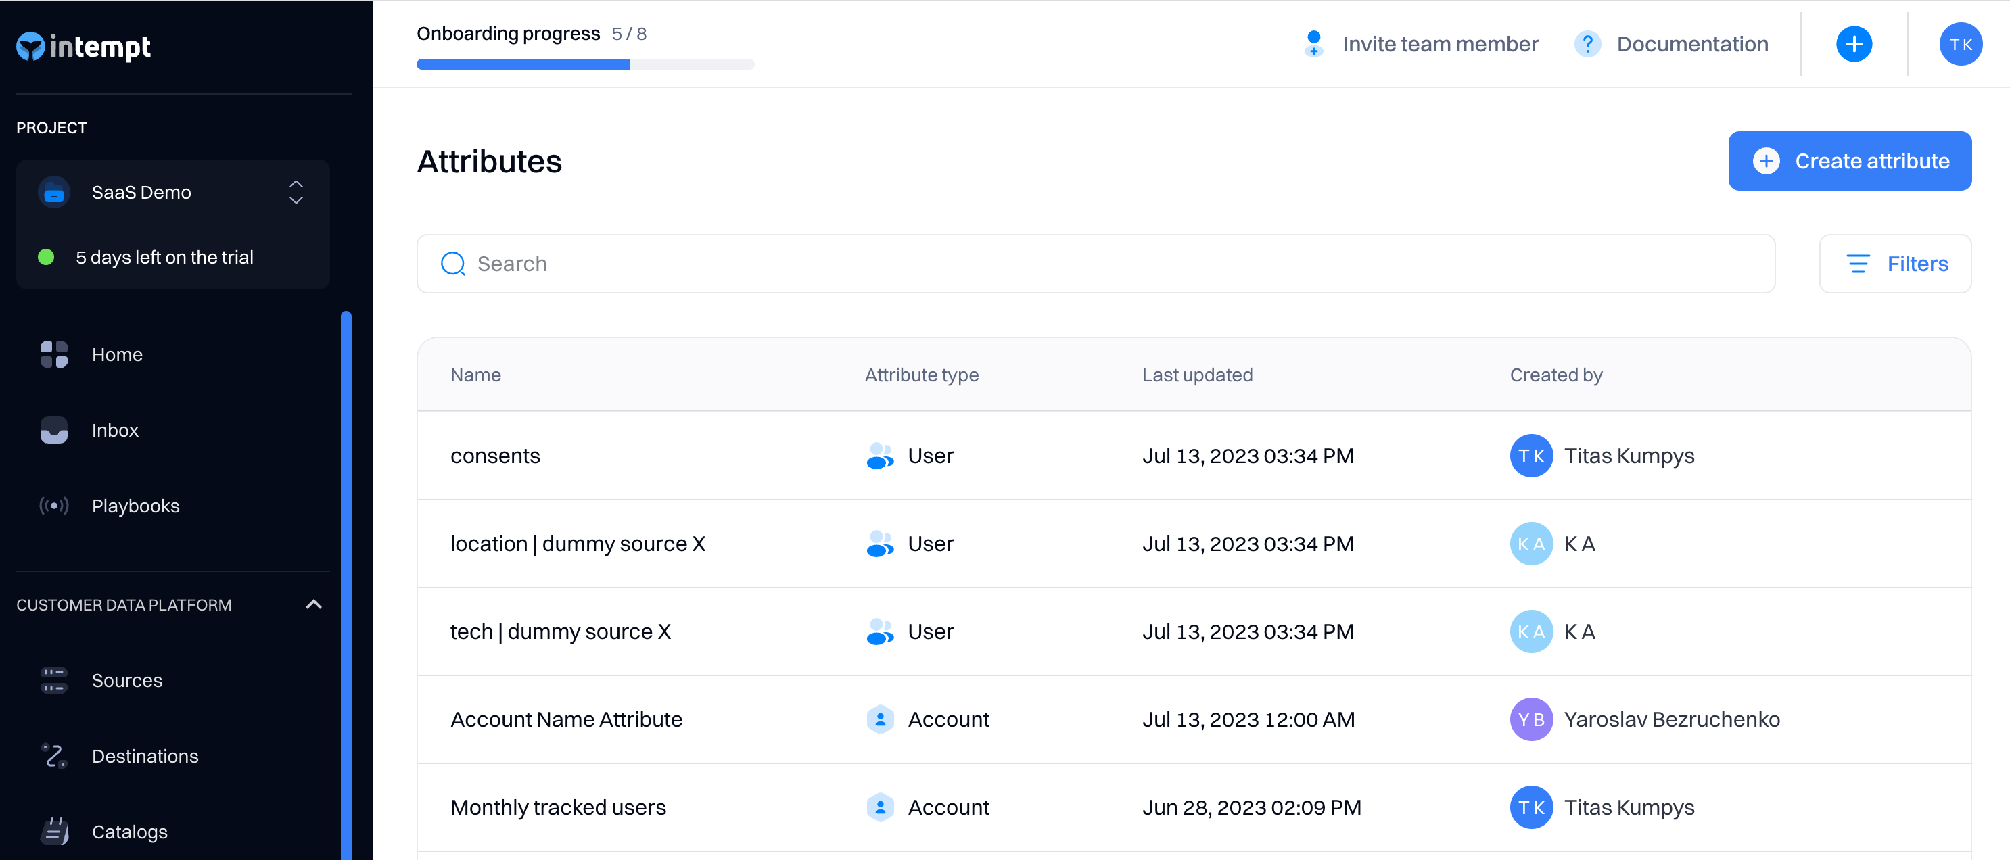2010x860 pixels.
Task: Open Sources from the sidebar
Action: (126, 680)
